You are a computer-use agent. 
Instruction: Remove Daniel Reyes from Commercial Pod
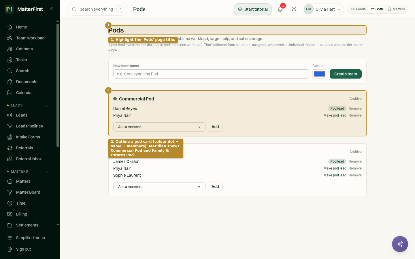[355, 108]
